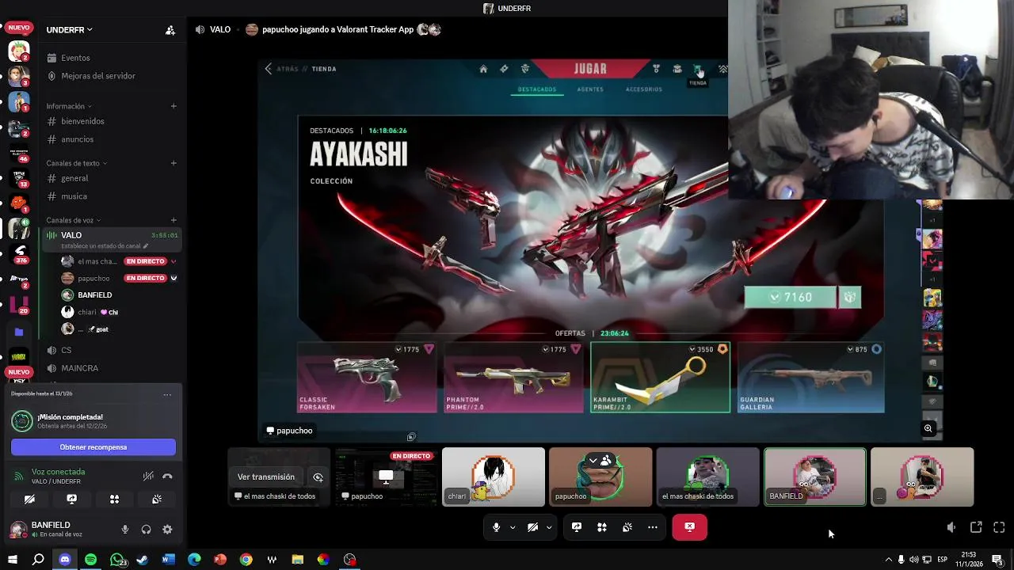Open Steam from the Windows taskbar

pos(143,560)
